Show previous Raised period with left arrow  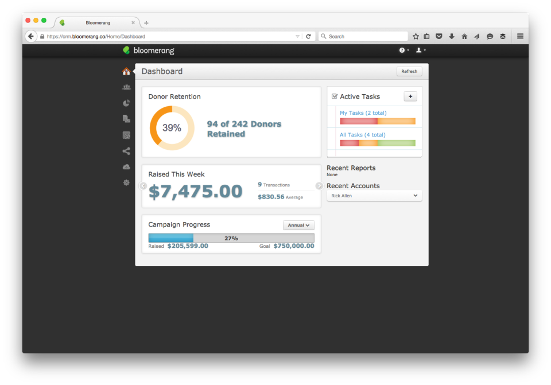click(143, 186)
